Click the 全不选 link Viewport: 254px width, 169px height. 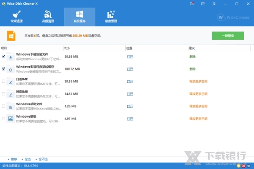[x=43, y=159]
